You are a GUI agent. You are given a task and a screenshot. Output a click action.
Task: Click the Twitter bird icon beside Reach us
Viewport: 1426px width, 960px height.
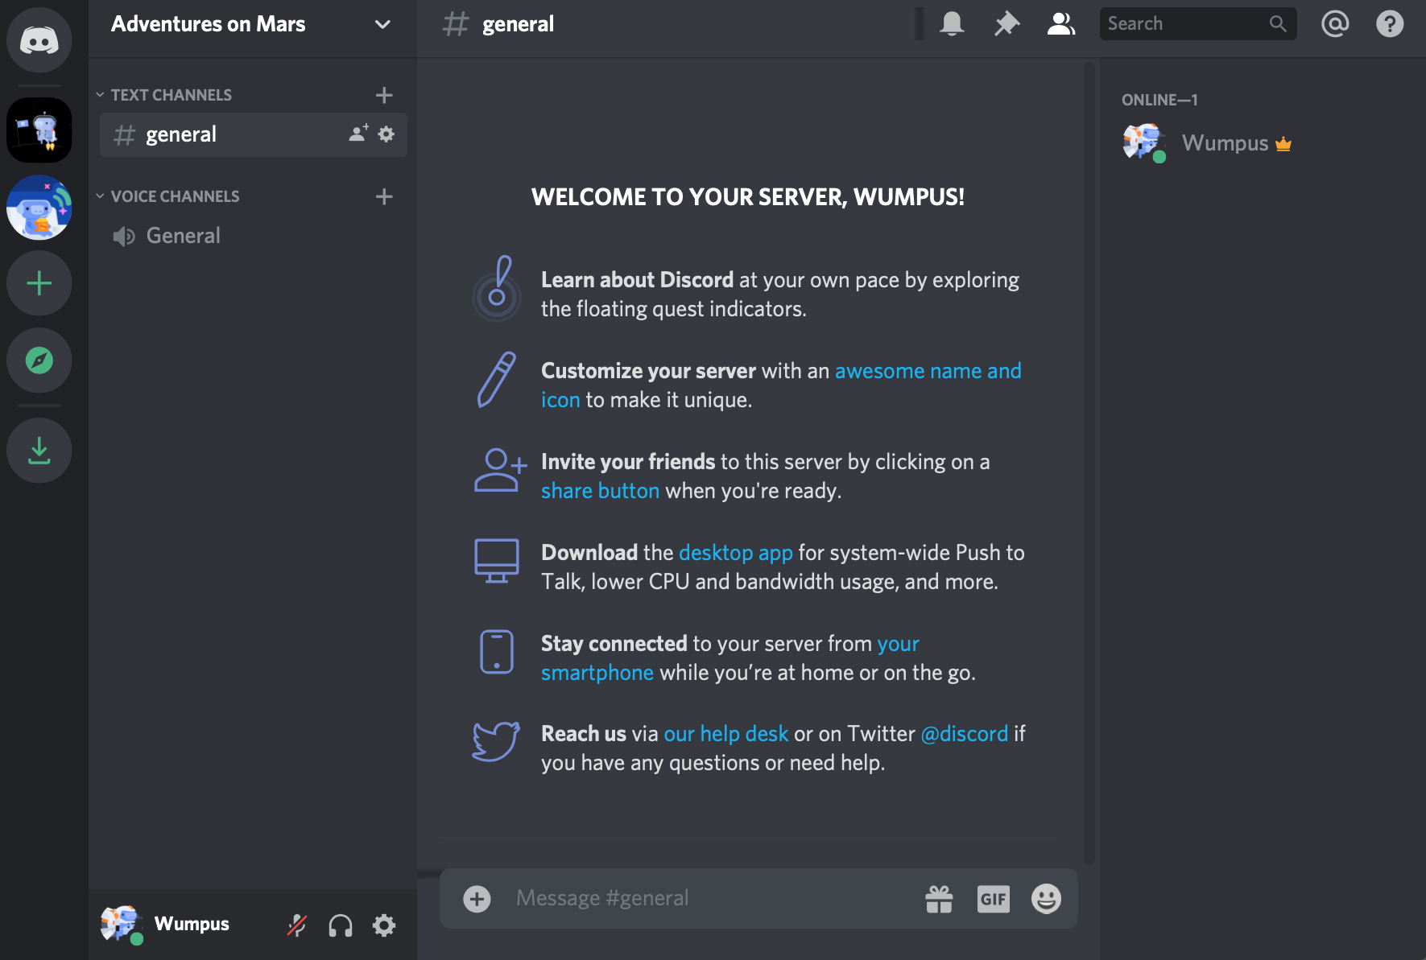[x=496, y=741]
